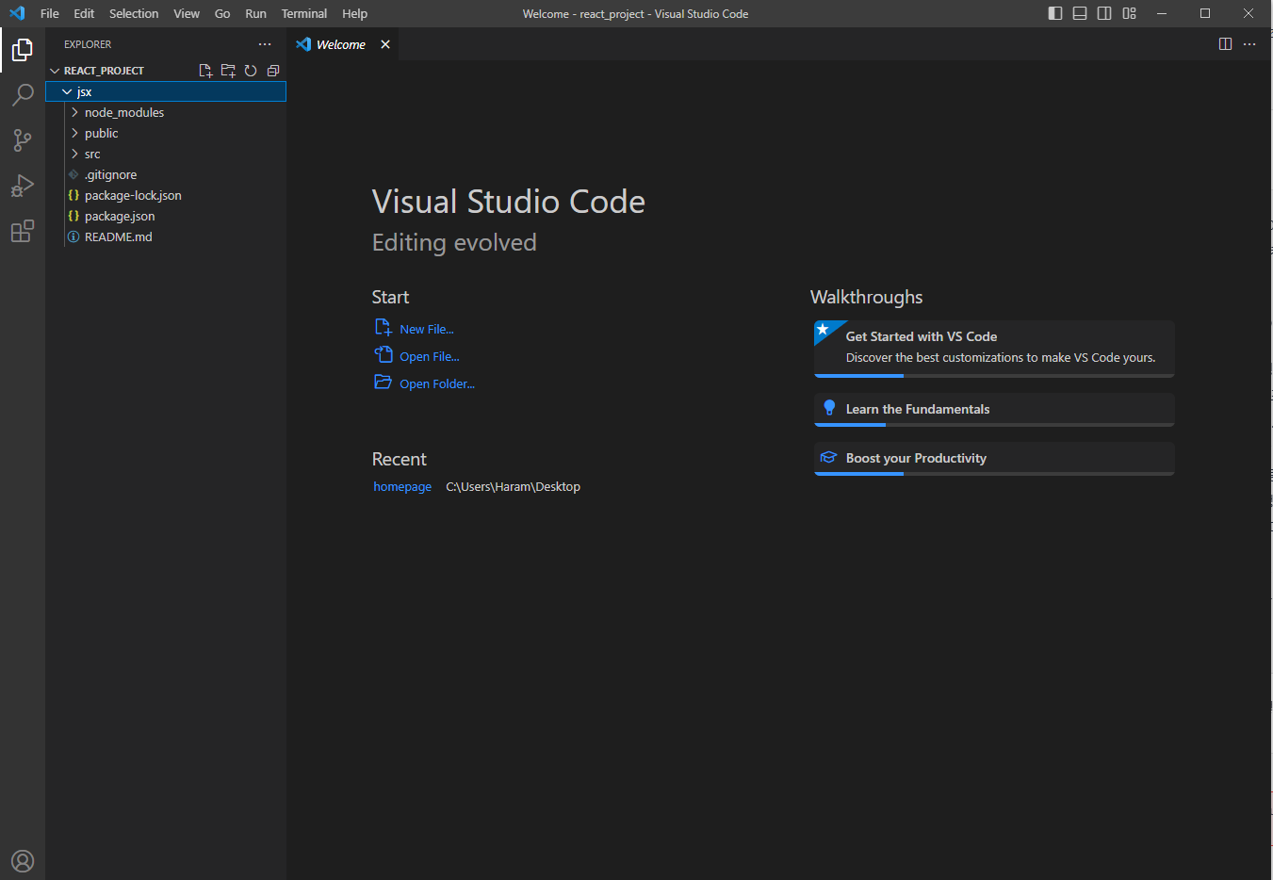The image size is (1273, 880).
Task: Click the New File icon in Explorer header
Action: click(x=205, y=71)
